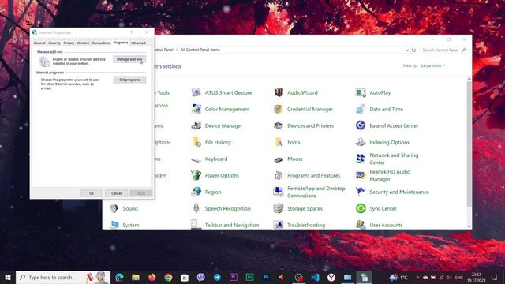
Task: Switch to the Security tab
Action: (54, 43)
